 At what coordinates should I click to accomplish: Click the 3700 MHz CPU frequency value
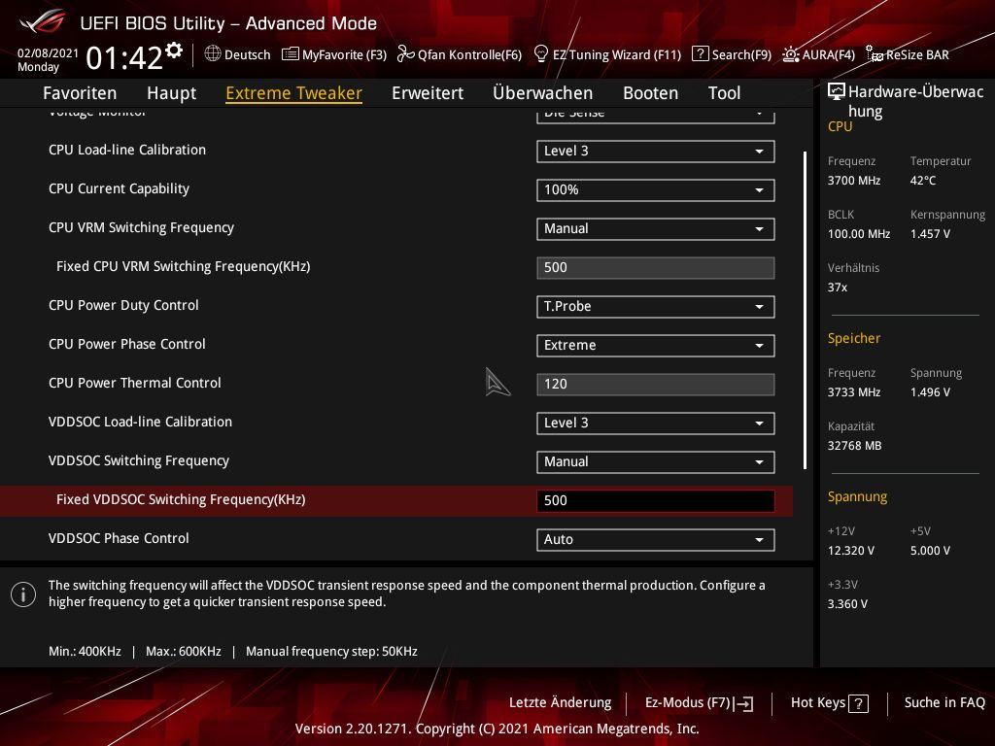pyautogui.click(x=854, y=181)
